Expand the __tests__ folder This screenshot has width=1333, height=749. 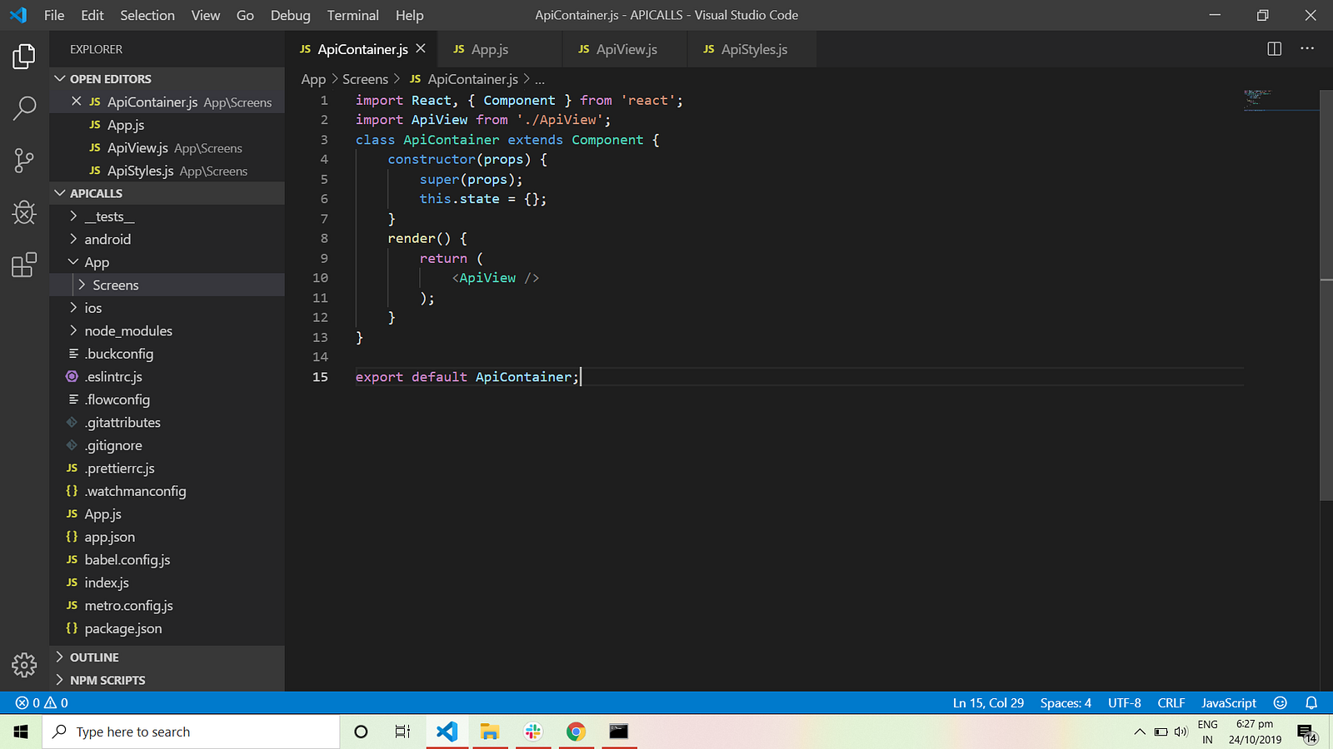point(167,216)
